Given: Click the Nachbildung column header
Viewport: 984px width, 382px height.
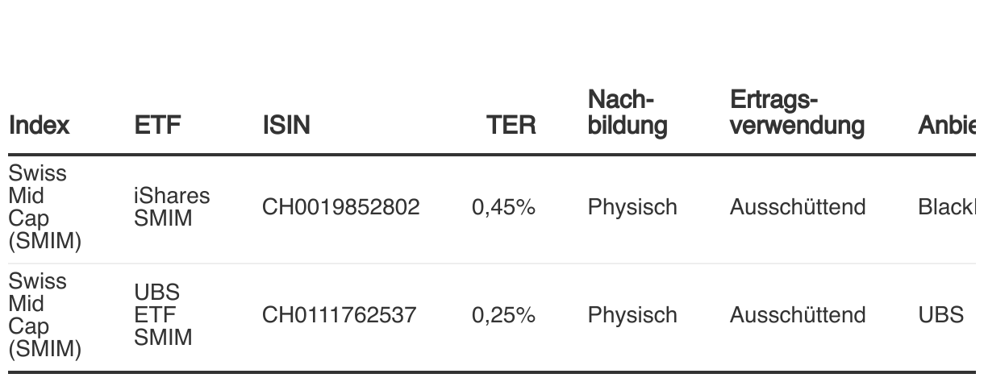Looking at the screenshot, I should (x=628, y=113).
